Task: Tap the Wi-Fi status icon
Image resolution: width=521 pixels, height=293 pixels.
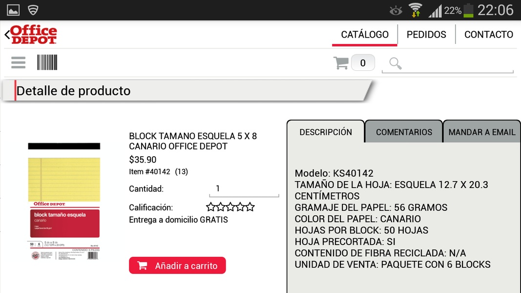Action: pyautogui.click(x=416, y=10)
